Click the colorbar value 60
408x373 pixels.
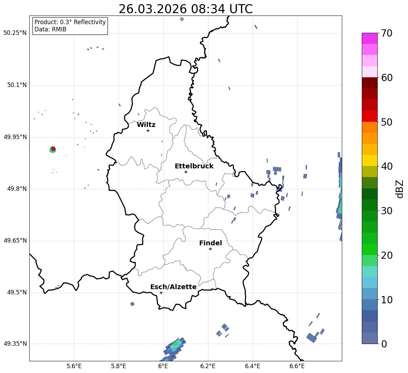386,78
